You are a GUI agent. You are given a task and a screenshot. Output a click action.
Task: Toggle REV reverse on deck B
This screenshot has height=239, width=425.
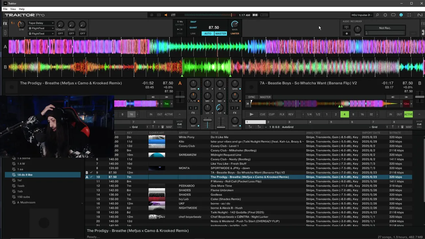point(291,114)
